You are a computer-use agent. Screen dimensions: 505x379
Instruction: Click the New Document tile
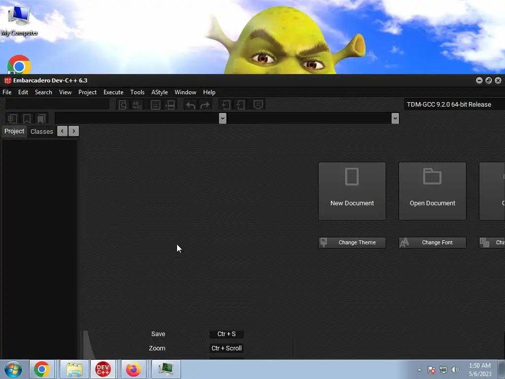pyautogui.click(x=352, y=191)
